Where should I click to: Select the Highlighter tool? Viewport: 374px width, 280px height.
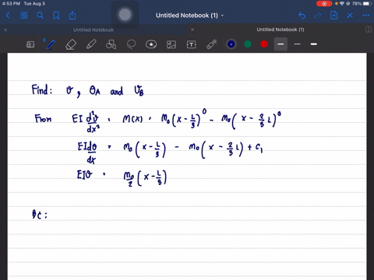[91, 44]
